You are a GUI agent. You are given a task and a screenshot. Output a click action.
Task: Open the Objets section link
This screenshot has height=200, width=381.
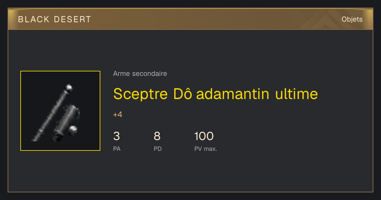[352, 19]
